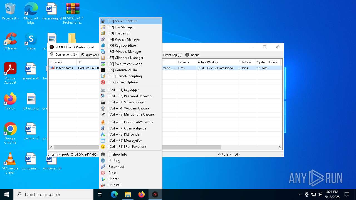Open the CCleaner desktop shortcut
Viewport: 356px width, 200px height.
pos(10,42)
